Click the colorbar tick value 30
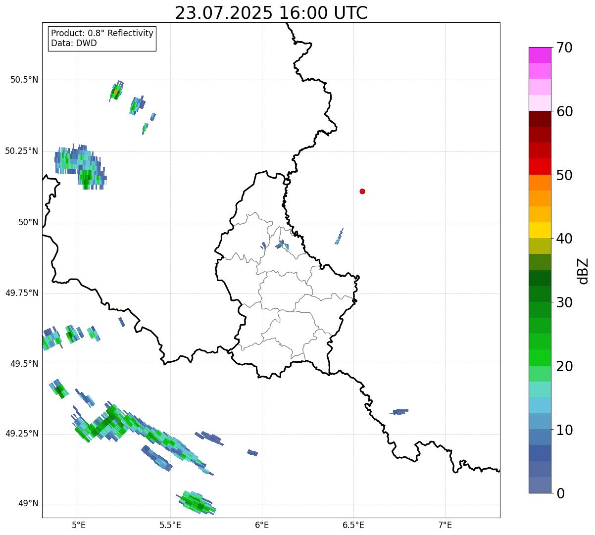 click(564, 302)
